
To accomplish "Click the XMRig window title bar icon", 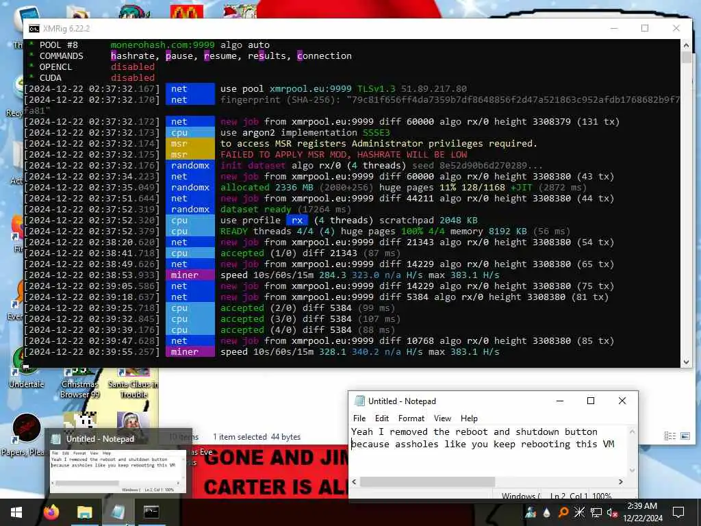I will (x=34, y=29).
